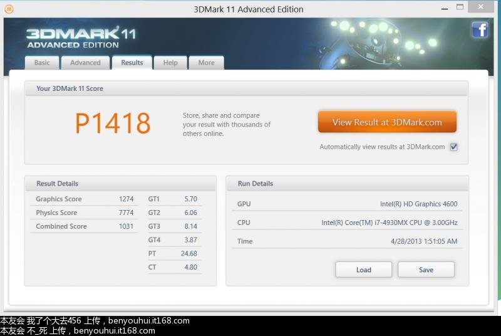
Task: Click the GT2 result 6.06
Action: tap(191, 213)
